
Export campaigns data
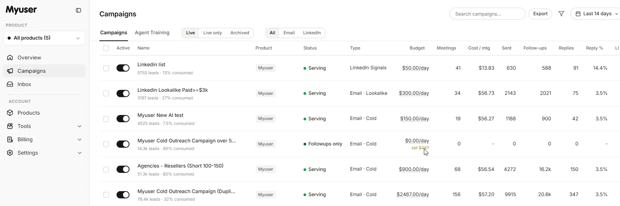pyautogui.click(x=540, y=14)
